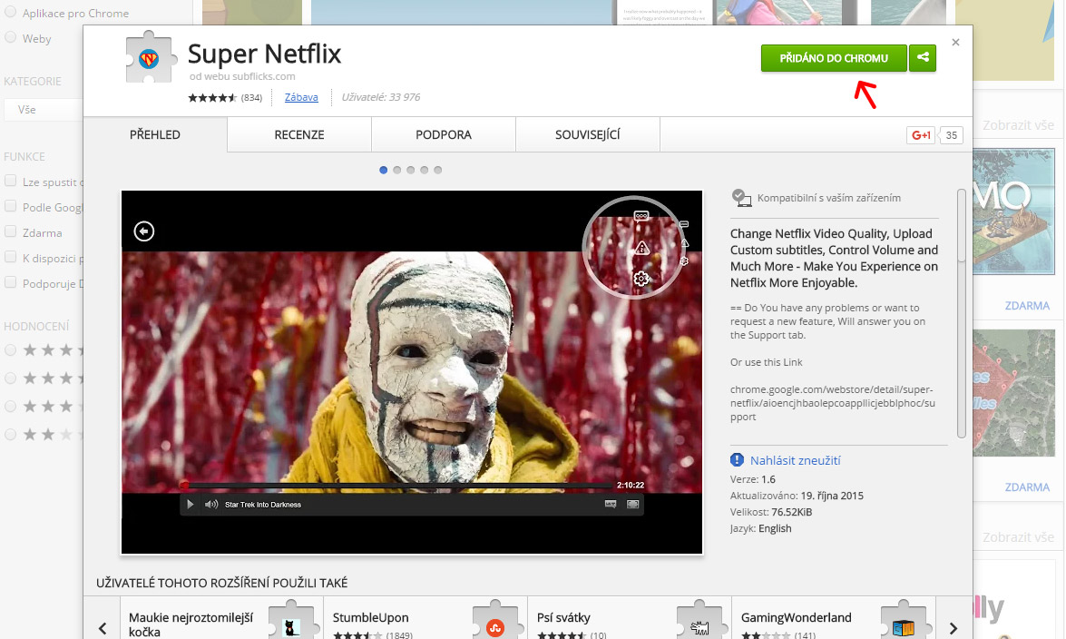The width and height of the screenshot is (1066, 639).
Task: Toggle the K dispozici checkbox
Action: [10, 257]
